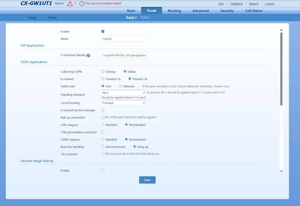Uncheck the trunk Enable checkbox at top
300x206 pixels.
103,31
